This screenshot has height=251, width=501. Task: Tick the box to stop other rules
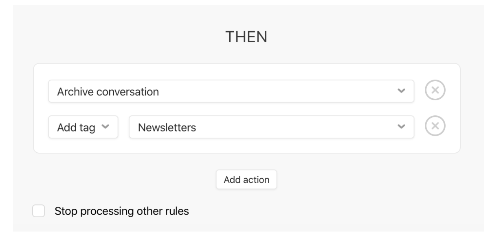38,211
